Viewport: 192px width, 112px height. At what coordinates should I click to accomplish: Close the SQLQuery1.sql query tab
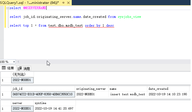(68, 2)
